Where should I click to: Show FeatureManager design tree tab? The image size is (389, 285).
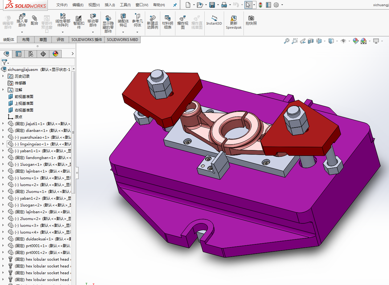[x=6, y=54]
